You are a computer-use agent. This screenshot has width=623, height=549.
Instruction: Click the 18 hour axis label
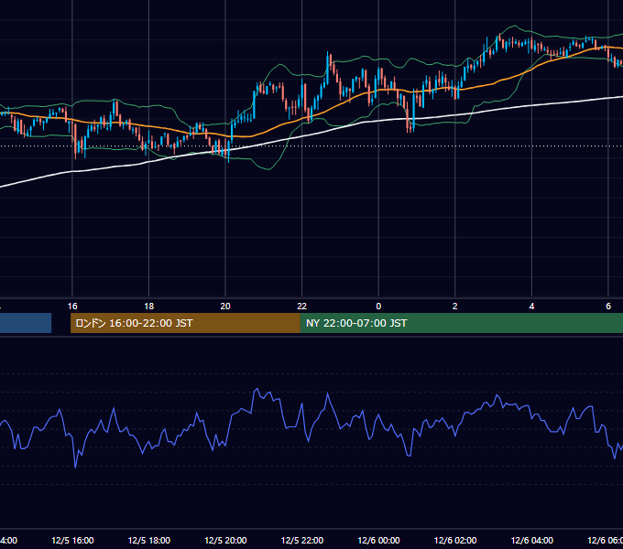148,307
